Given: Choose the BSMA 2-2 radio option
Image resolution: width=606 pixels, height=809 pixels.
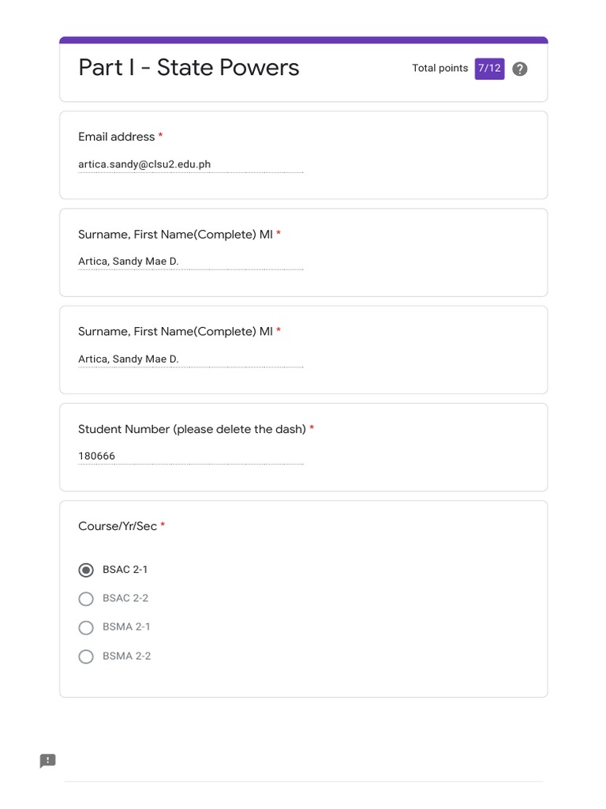Looking at the screenshot, I should tap(86, 657).
